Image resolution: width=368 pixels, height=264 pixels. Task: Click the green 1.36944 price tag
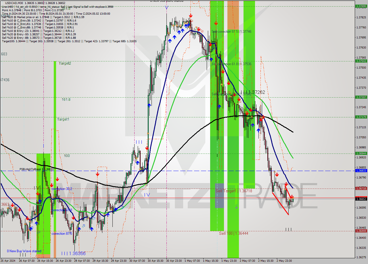(x=361, y=154)
